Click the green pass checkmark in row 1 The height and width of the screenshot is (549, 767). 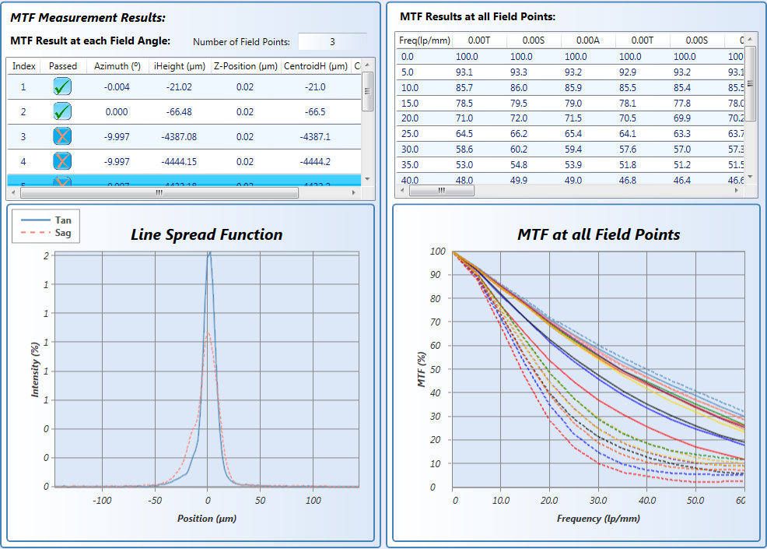(x=63, y=88)
